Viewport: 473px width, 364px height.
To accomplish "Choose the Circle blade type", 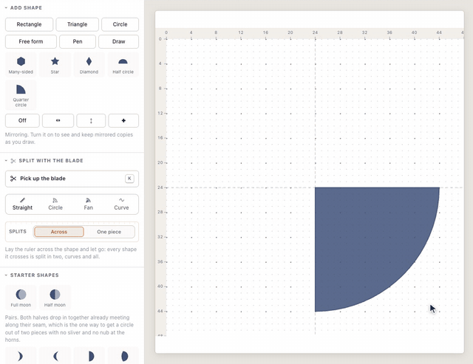I will [x=55, y=205].
